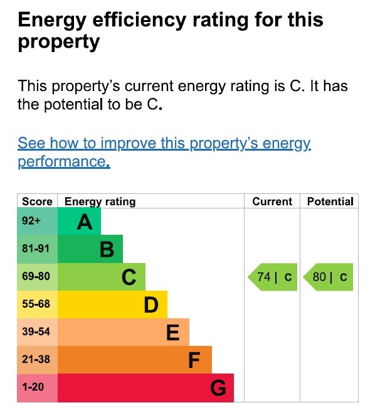The width and height of the screenshot is (380, 420).
Task: Click the 39-54 score cell
Action: pos(37,332)
